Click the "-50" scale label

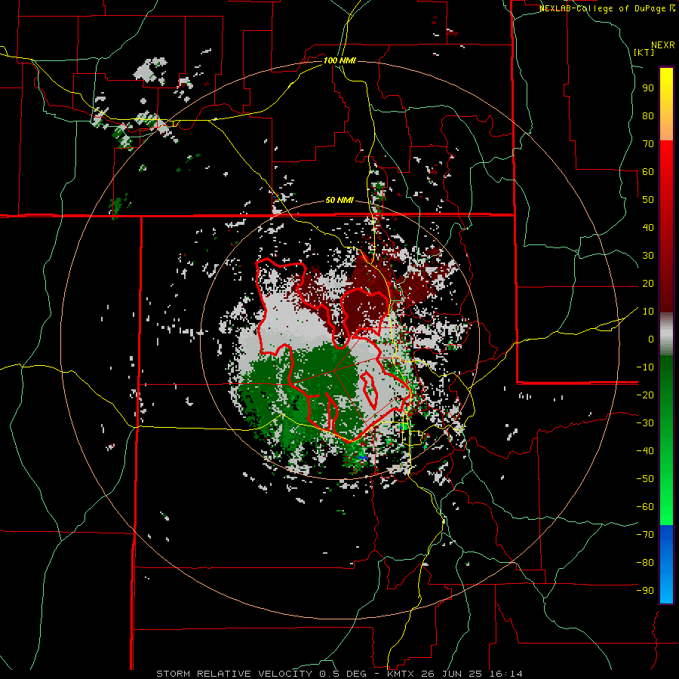coord(645,479)
